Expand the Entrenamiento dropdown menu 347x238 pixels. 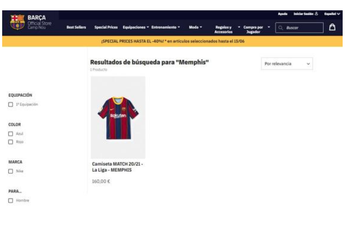[x=166, y=27]
